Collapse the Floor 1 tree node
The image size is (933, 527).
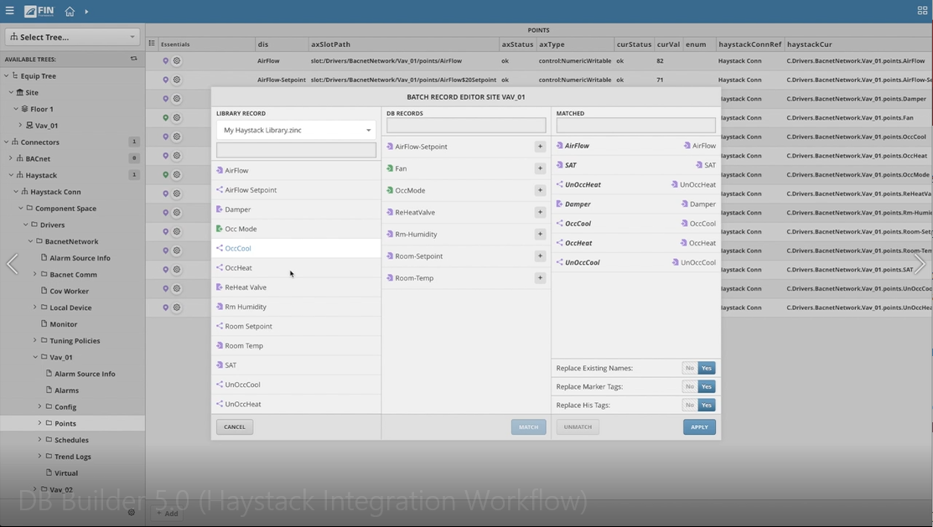[x=16, y=109]
